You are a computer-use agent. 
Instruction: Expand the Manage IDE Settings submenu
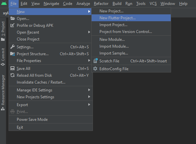pyautogui.click(x=51, y=90)
